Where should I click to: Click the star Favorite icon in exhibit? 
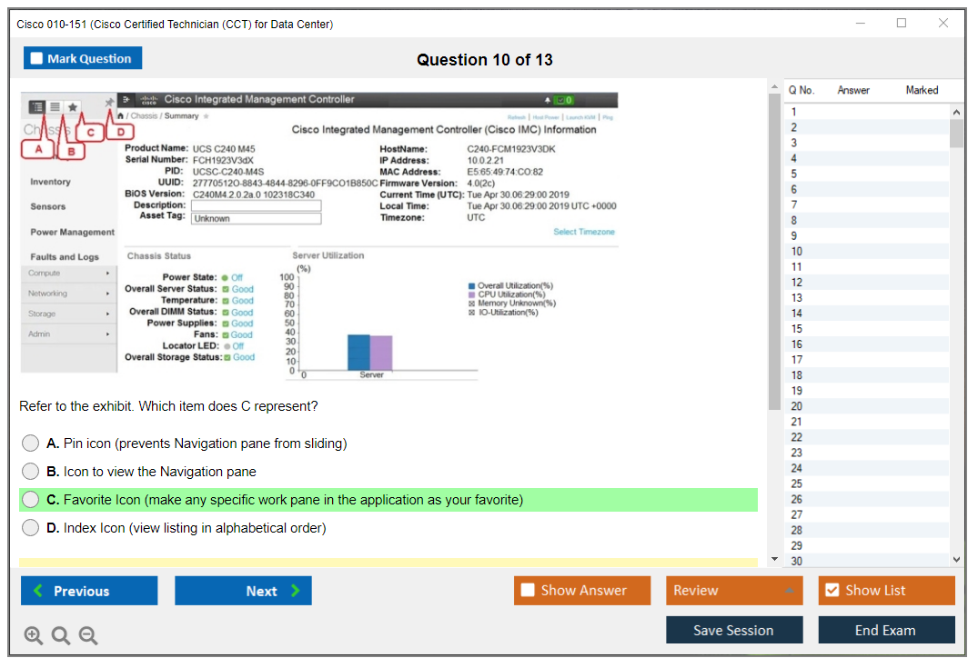tap(73, 107)
